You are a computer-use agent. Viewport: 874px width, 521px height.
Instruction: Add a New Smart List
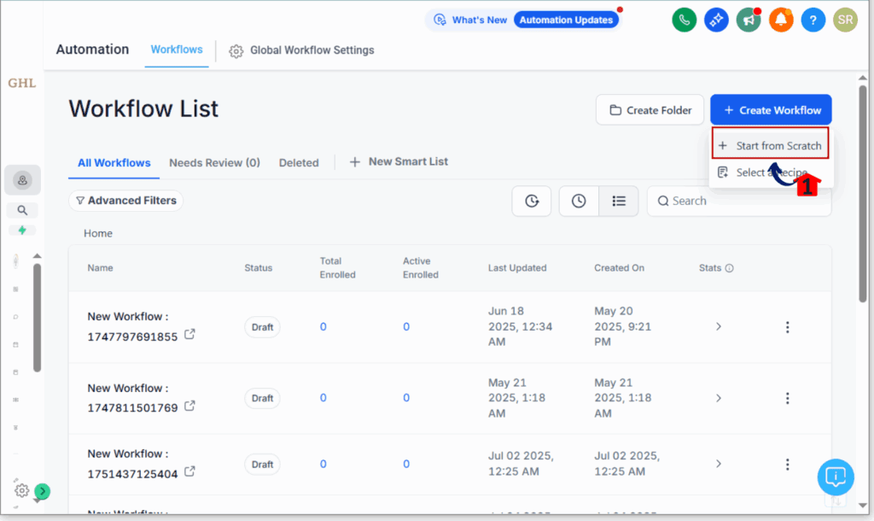point(399,161)
